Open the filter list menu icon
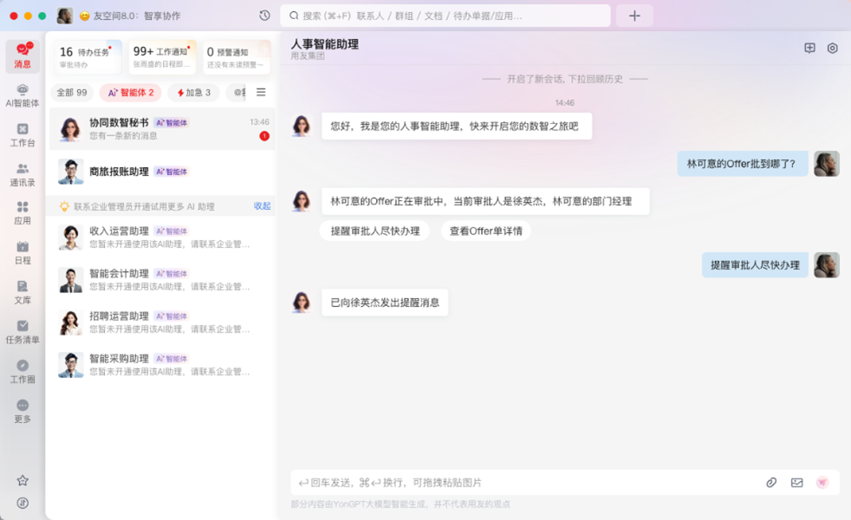This screenshot has height=520, width=851. click(261, 93)
